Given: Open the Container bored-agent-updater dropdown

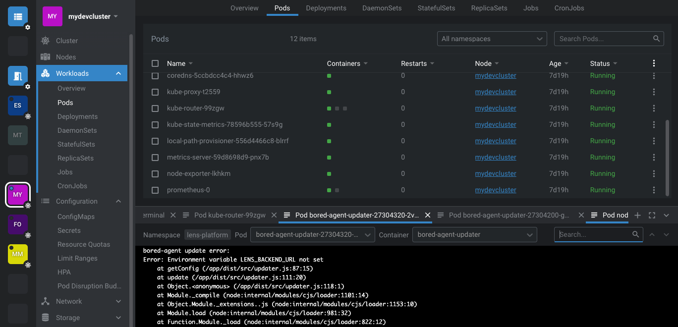Looking at the screenshot, I should click(x=475, y=234).
